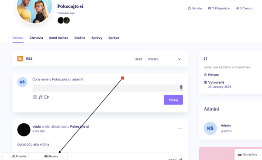Click the calendar icon next to Vytvorené

pos(205,82)
